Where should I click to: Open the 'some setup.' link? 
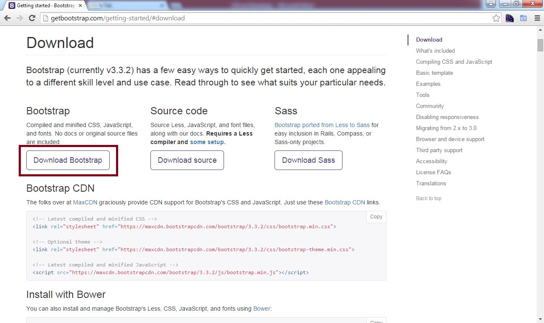[208, 142]
